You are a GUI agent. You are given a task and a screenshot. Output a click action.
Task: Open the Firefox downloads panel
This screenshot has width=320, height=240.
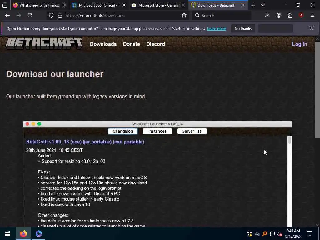point(267,16)
